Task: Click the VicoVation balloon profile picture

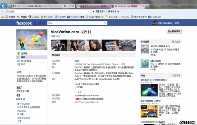Action: [32, 40]
